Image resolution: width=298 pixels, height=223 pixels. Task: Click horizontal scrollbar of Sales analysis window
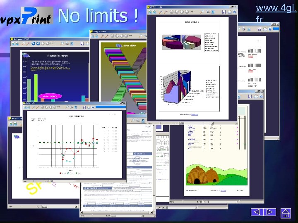[197, 123]
